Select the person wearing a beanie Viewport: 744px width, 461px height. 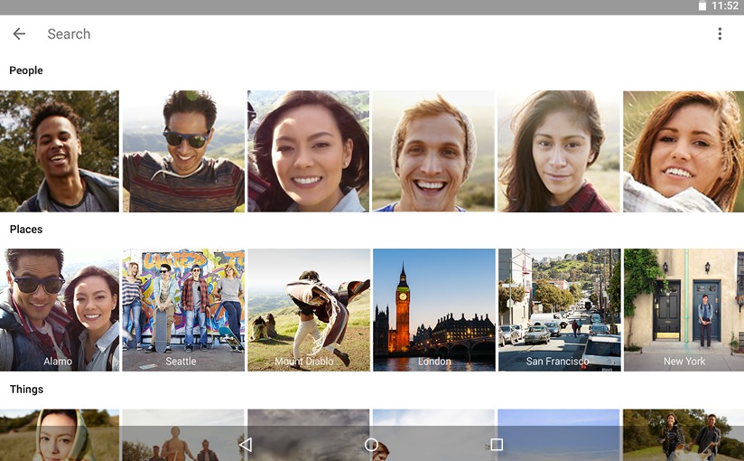click(433, 151)
